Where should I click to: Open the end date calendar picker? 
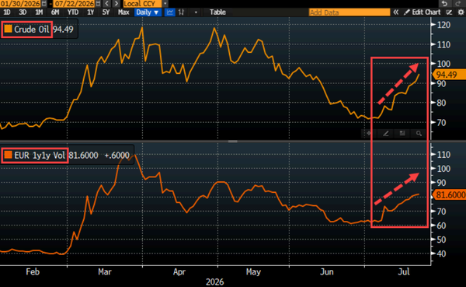tap(98, 4)
